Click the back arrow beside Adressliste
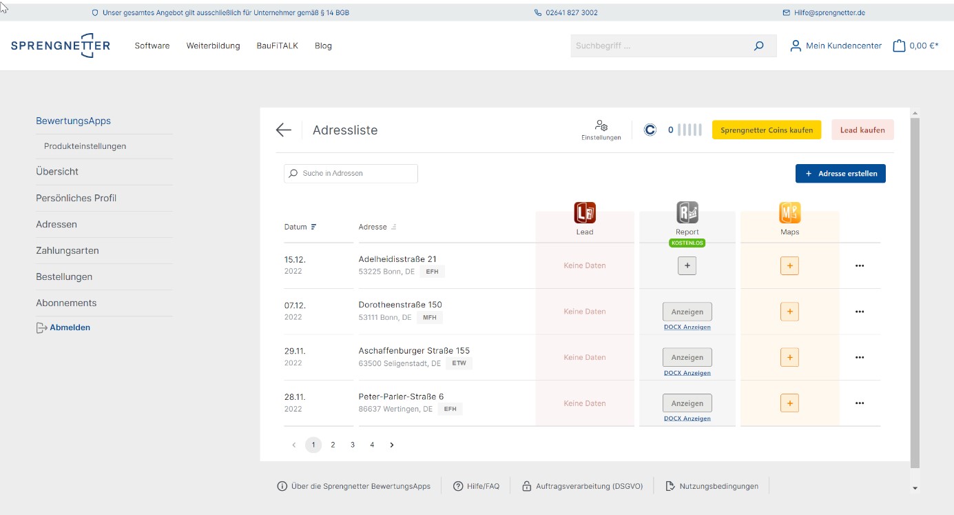The width and height of the screenshot is (954, 515). (x=283, y=130)
